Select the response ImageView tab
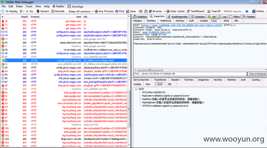Screen dimensions: 267x148 (x=203, y=80)
